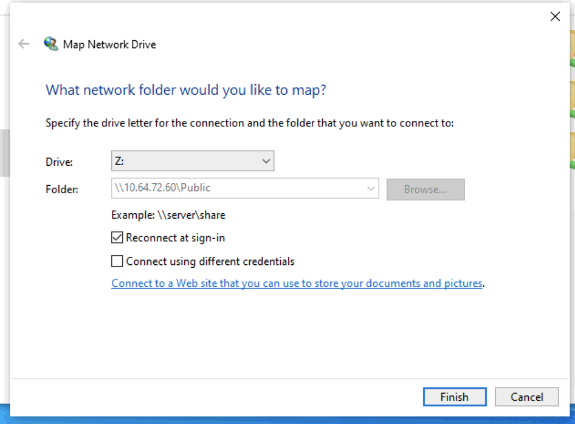The image size is (575, 424).
Task: Click the 'Drive:' label
Action: coord(59,162)
